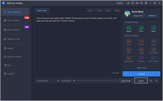
Task: Click inside the script text area
Action: click(x=78, y=45)
